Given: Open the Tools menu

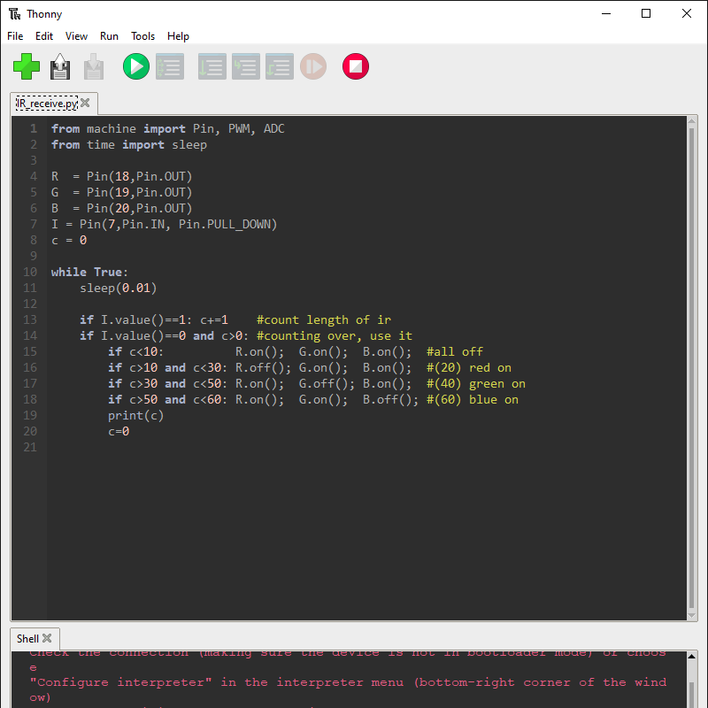Looking at the screenshot, I should point(142,36).
